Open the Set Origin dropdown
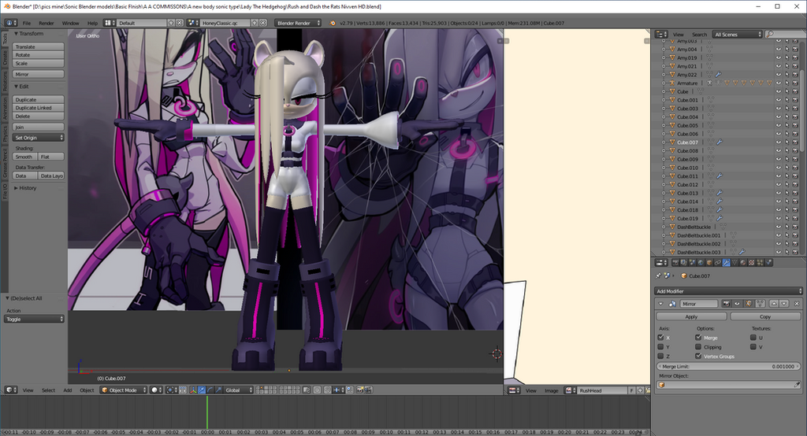 [39, 137]
